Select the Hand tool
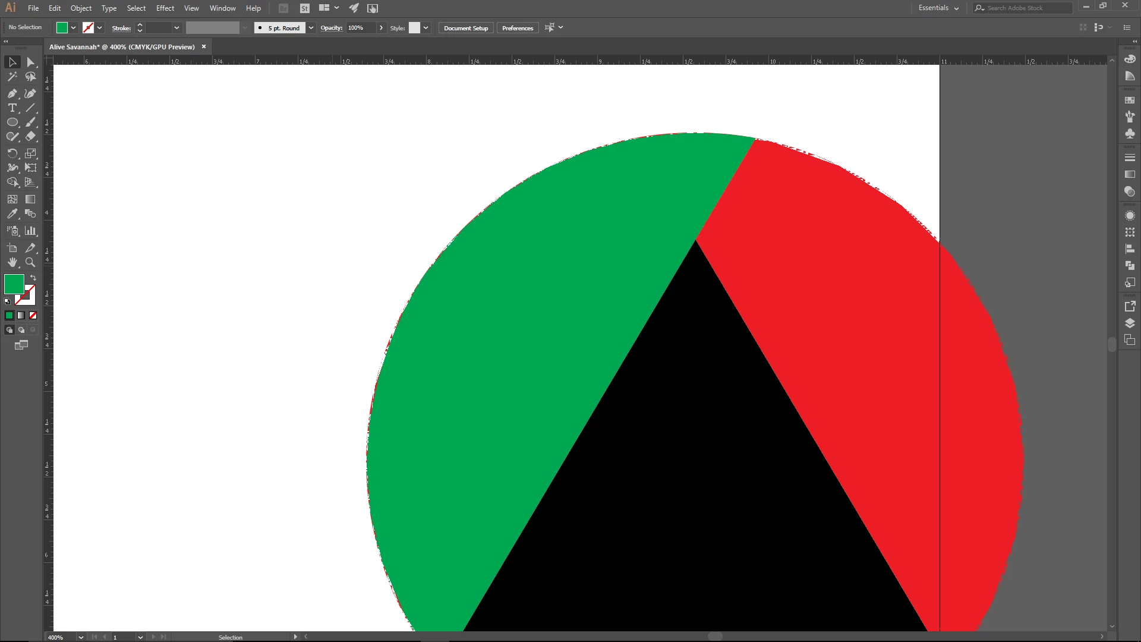The width and height of the screenshot is (1141, 642). point(12,262)
